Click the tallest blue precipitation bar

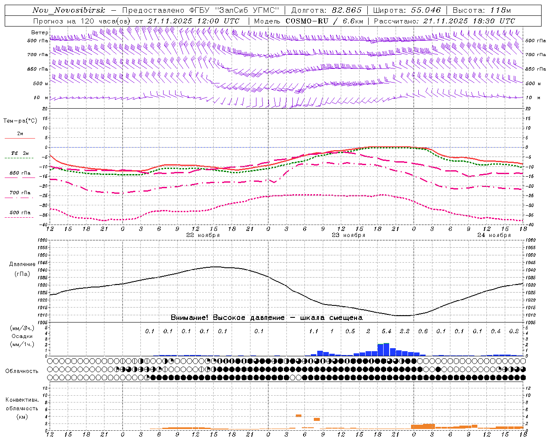(386, 349)
